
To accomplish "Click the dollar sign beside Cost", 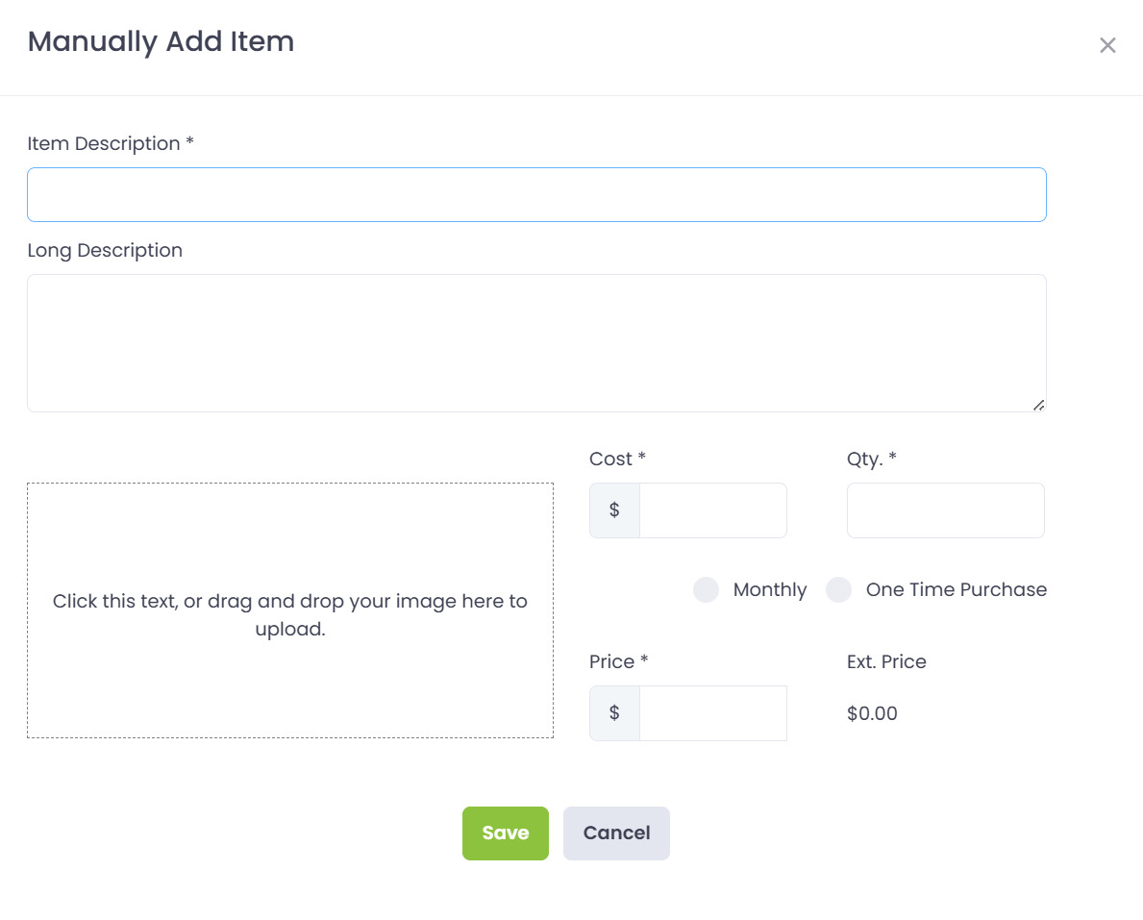I will pos(614,510).
